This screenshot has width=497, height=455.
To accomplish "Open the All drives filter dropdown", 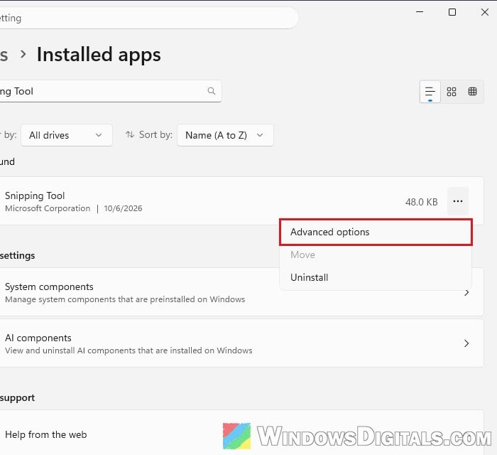I will coord(67,135).
